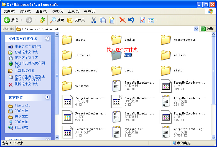Click 将这个文件夹发布到 Web link

[30, 65]
